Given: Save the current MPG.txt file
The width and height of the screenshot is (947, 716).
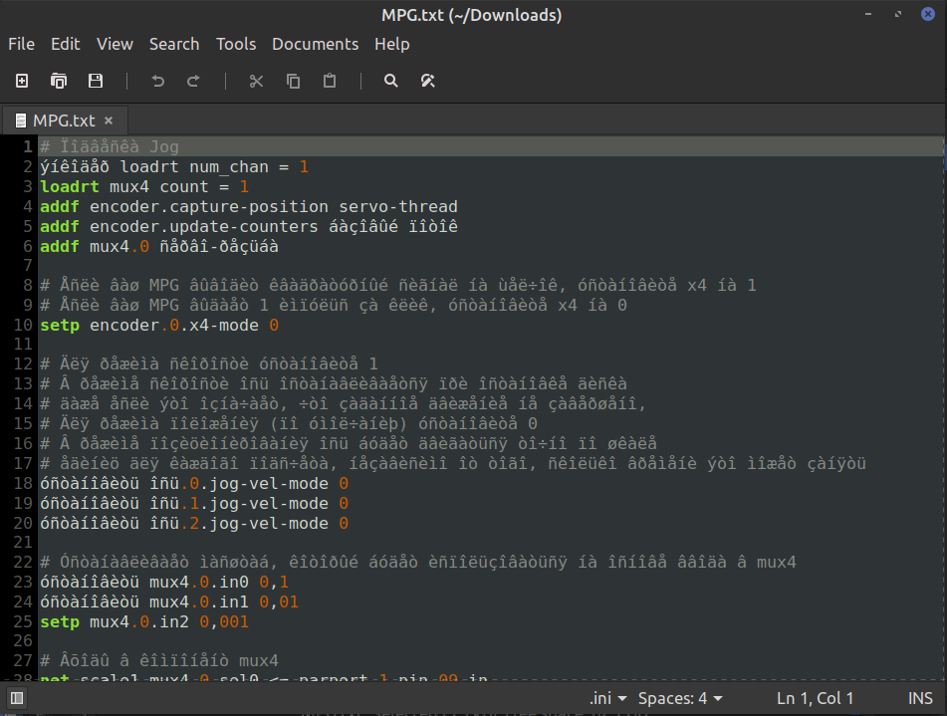Looking at the screenshot, I should click(96, 81).
